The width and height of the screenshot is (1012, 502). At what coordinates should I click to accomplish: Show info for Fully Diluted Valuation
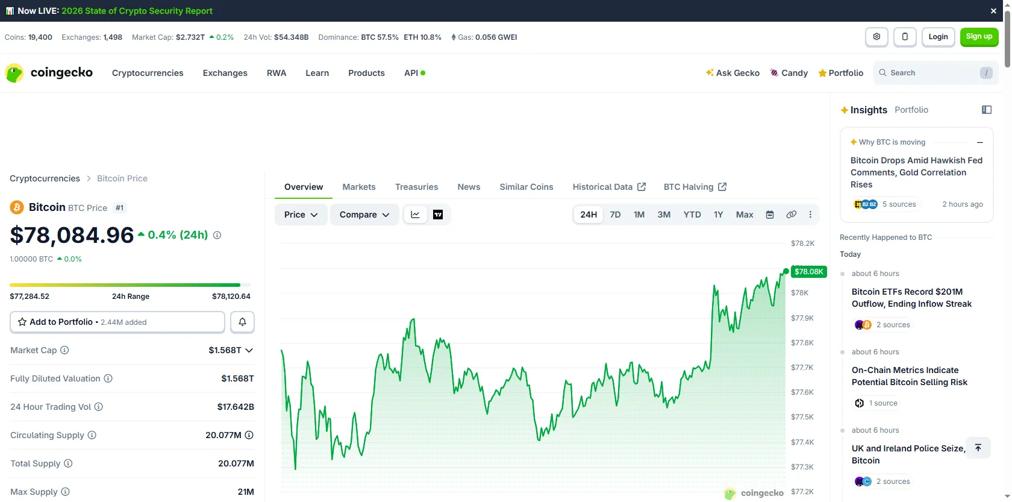pos(108,378)
